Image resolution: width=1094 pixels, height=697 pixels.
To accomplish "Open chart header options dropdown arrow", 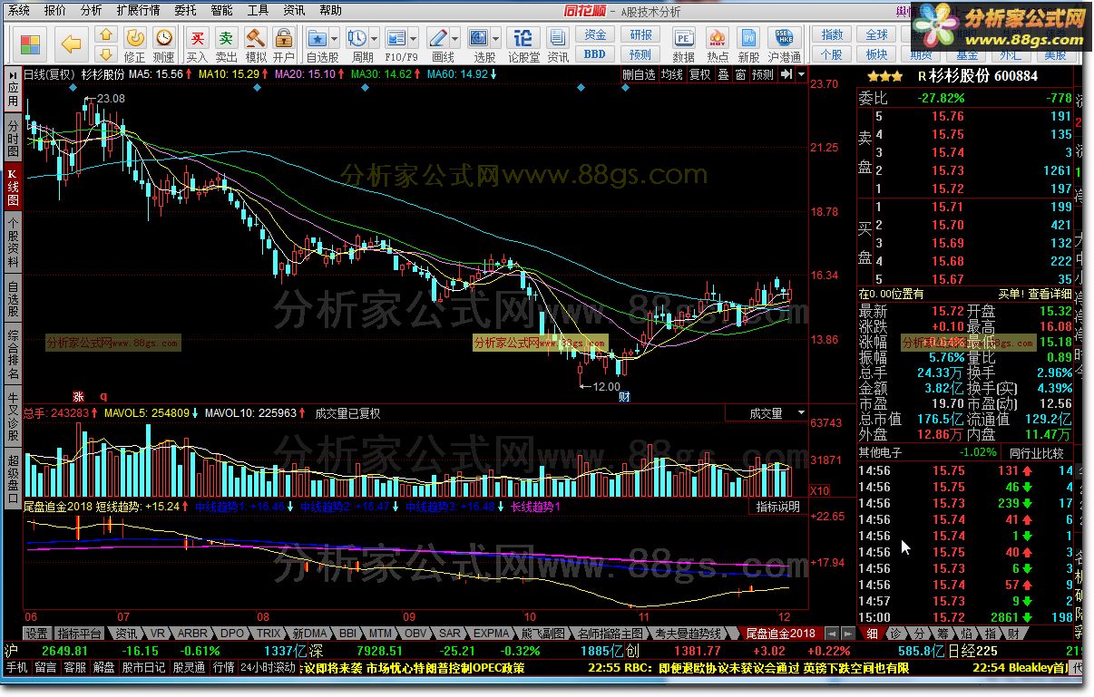I will (800, 74).
